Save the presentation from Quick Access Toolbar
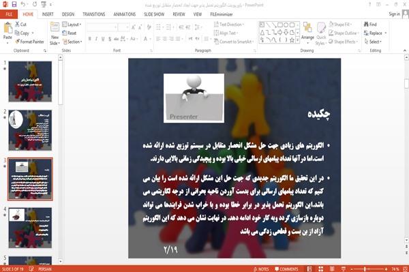 (14, 5)
